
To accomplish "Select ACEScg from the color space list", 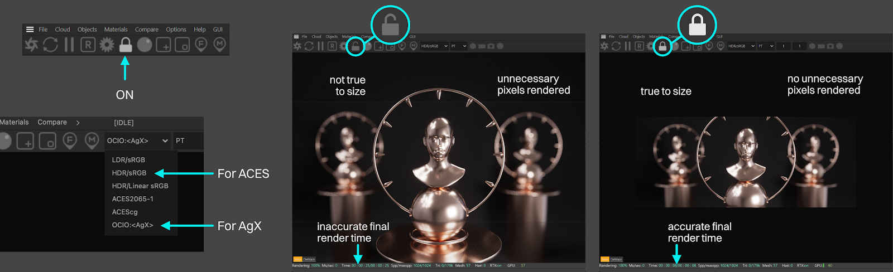I will click(124, 212).
